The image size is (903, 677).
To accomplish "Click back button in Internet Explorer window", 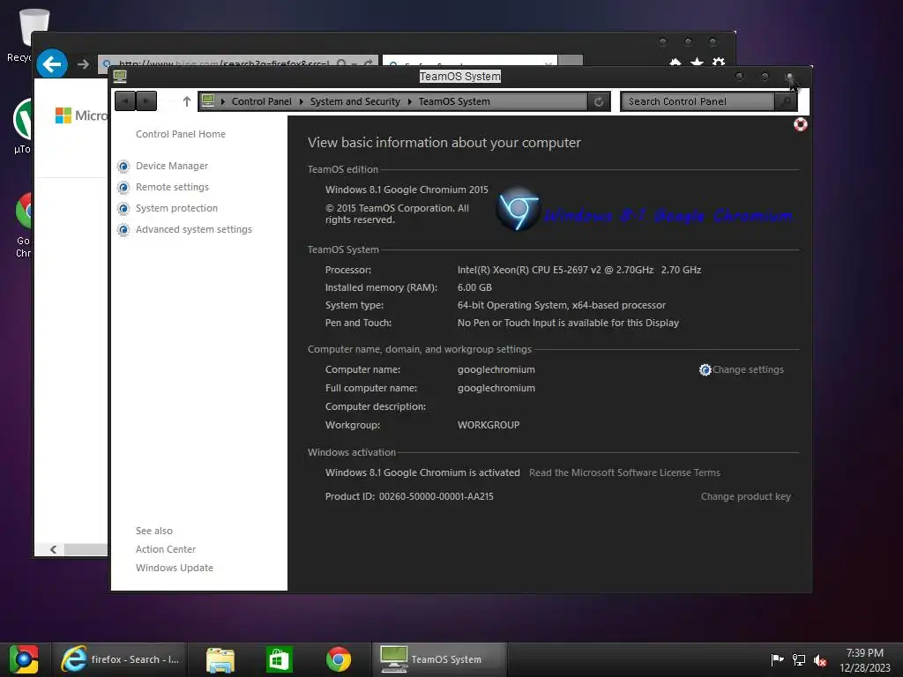I will click(52, 63).
